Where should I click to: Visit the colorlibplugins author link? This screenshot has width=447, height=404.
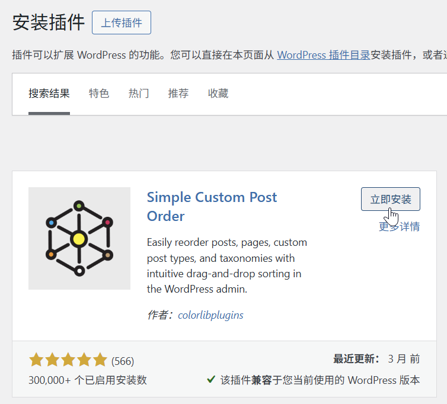tap(210, 315)
